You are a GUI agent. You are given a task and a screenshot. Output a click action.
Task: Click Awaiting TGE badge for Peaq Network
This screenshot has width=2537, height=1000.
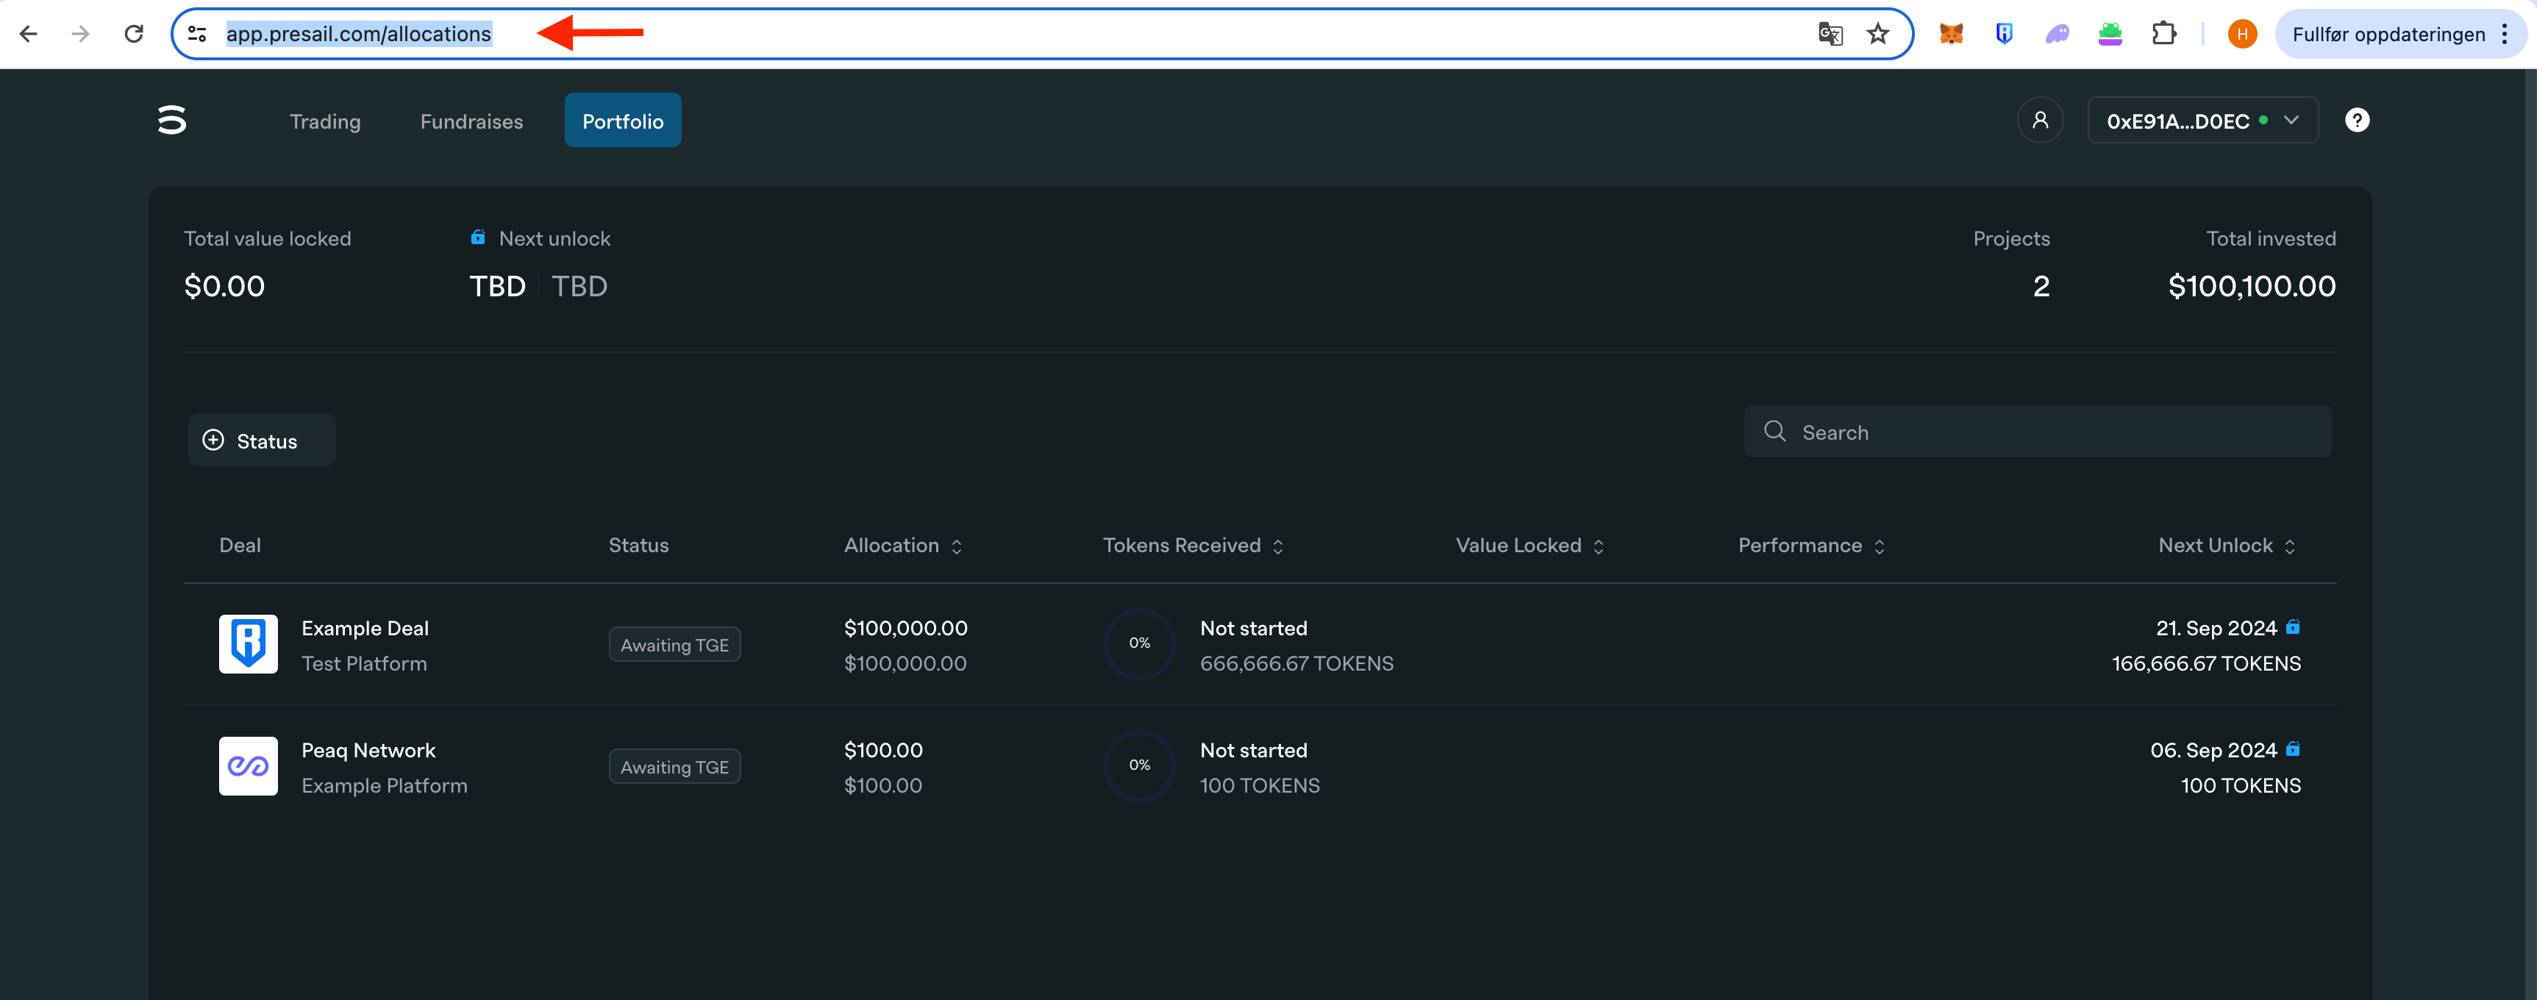(674, 768)
